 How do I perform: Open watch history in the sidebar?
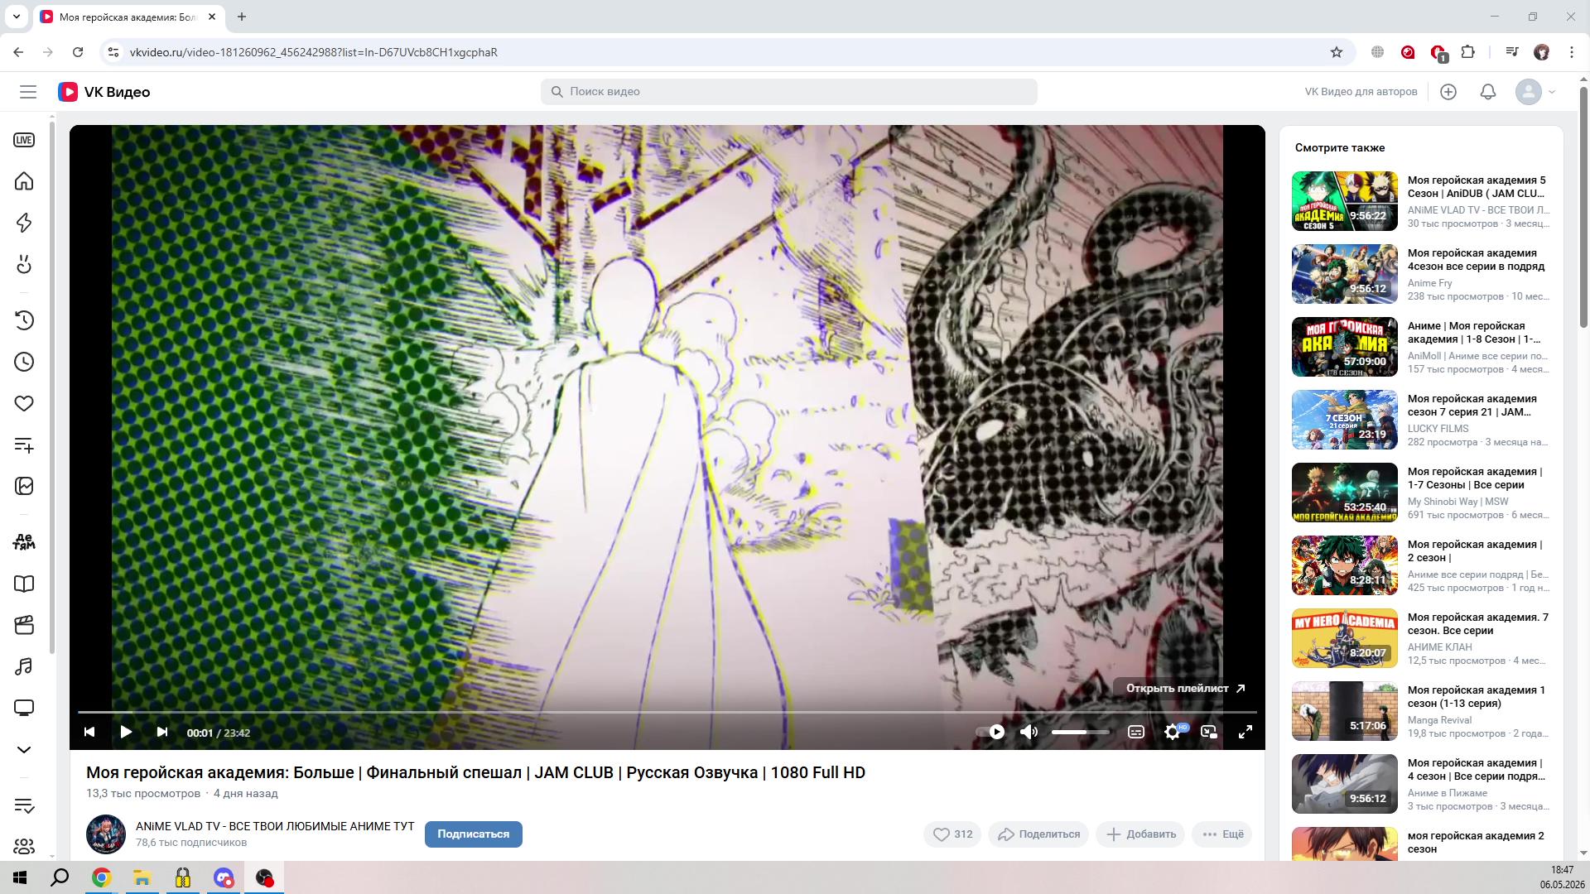click(x=24, y=320)
